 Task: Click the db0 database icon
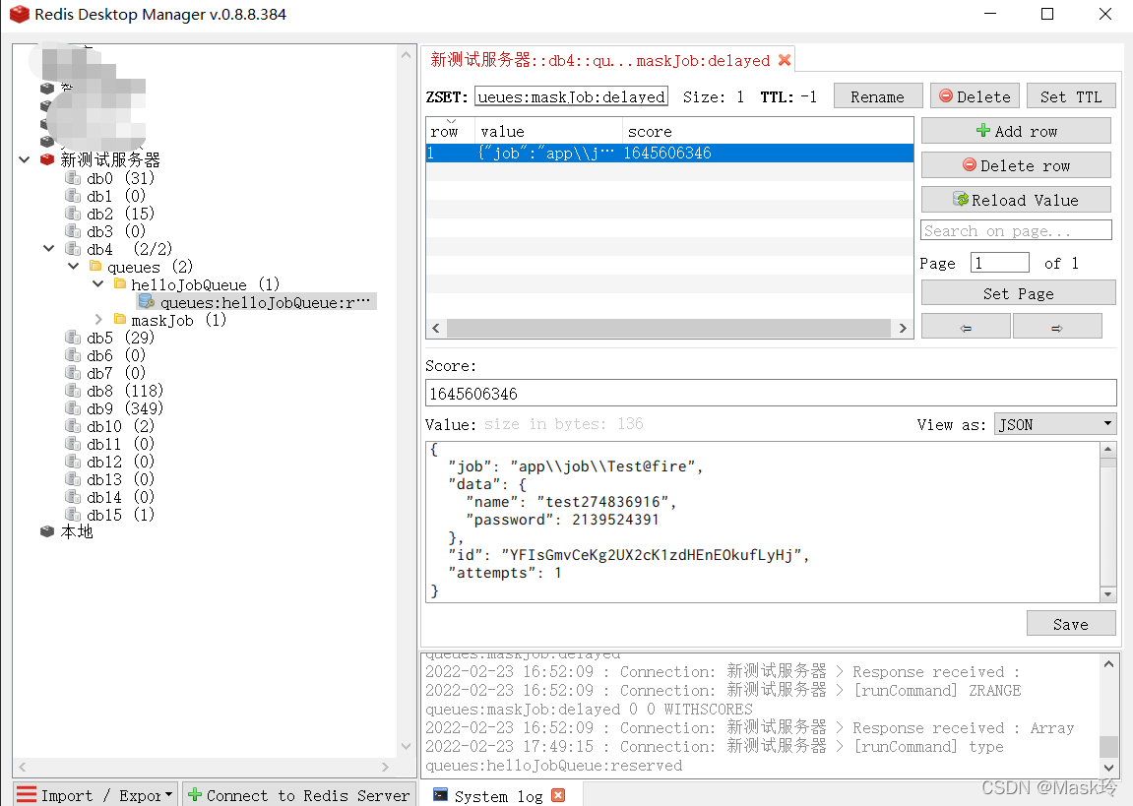coord(72,178)
